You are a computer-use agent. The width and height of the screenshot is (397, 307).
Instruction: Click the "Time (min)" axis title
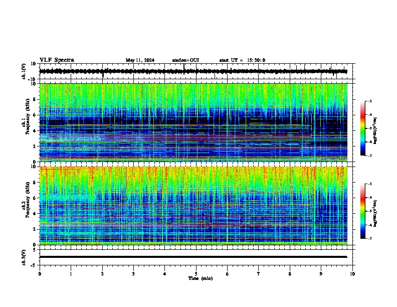click(x=201, y=278)
